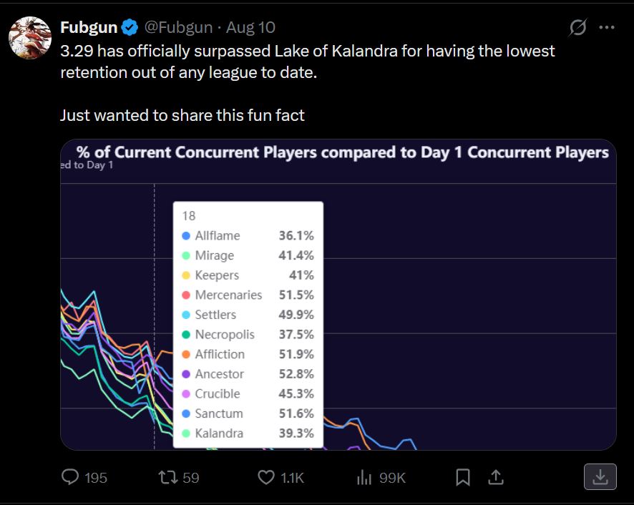Click the Allflame blue legend dot
This screenshot has width=634, height=505.
pos(186,236)
